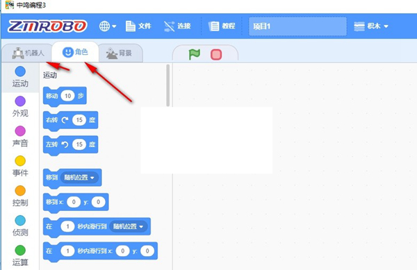This screenshot has width=417, height=270.
Task: Edit the 左转 degrees value 15
Action: coord(79,144)
